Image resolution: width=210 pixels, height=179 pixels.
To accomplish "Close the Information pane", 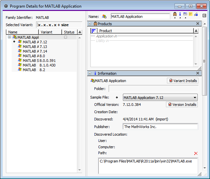I will [198, 73].
